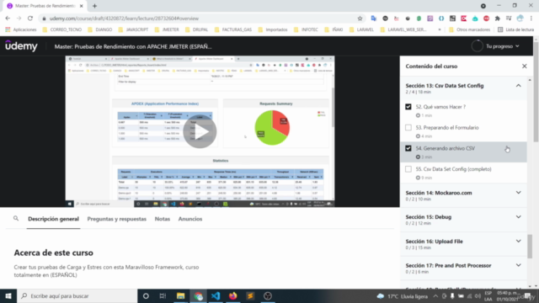Open File Explorer from the taskbar
This screenshot has width=539, height=303.
coord(180,295)
